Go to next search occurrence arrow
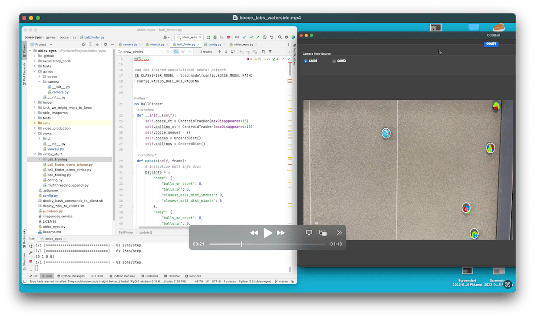Image resolution: width=535 pixels, height=318 pixels. pos(226,52)
